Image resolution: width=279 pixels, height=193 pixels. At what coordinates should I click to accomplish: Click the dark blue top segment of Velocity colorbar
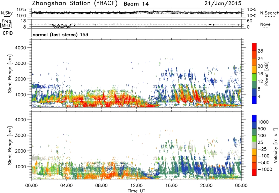click(x=254, y=118)
